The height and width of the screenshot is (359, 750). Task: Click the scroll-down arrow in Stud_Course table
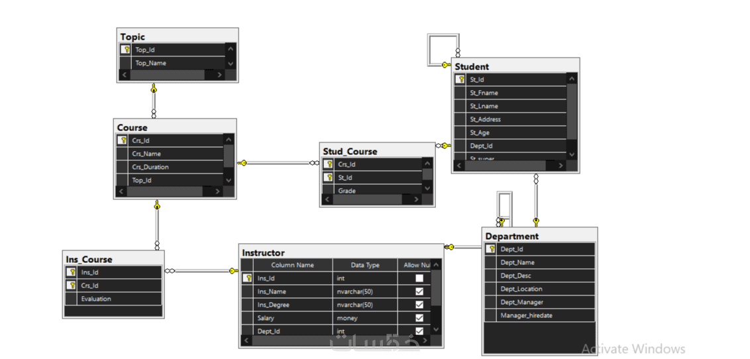tap(427, 188)
